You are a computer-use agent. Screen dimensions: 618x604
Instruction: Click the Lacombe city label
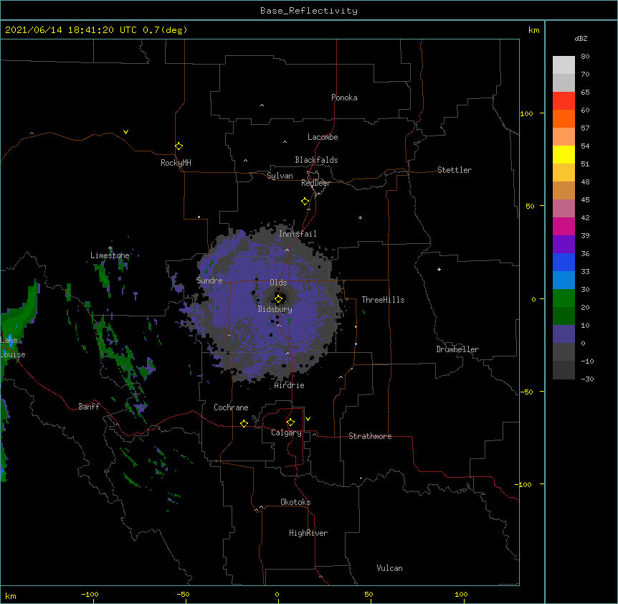323,137
